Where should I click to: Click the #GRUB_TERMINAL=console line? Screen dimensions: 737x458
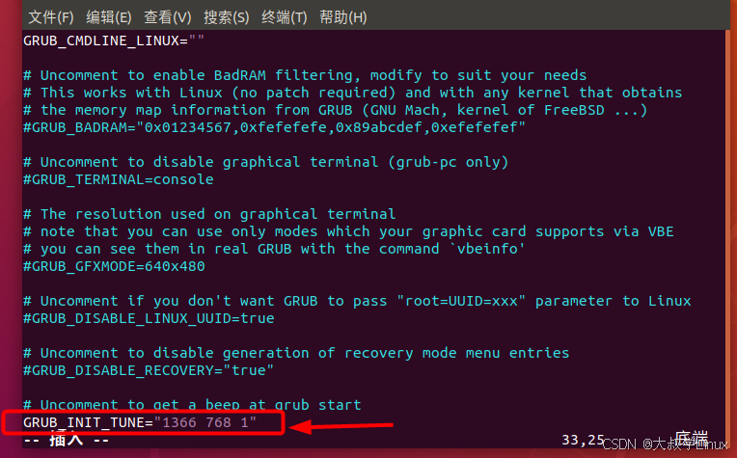[x=119, y=179]
